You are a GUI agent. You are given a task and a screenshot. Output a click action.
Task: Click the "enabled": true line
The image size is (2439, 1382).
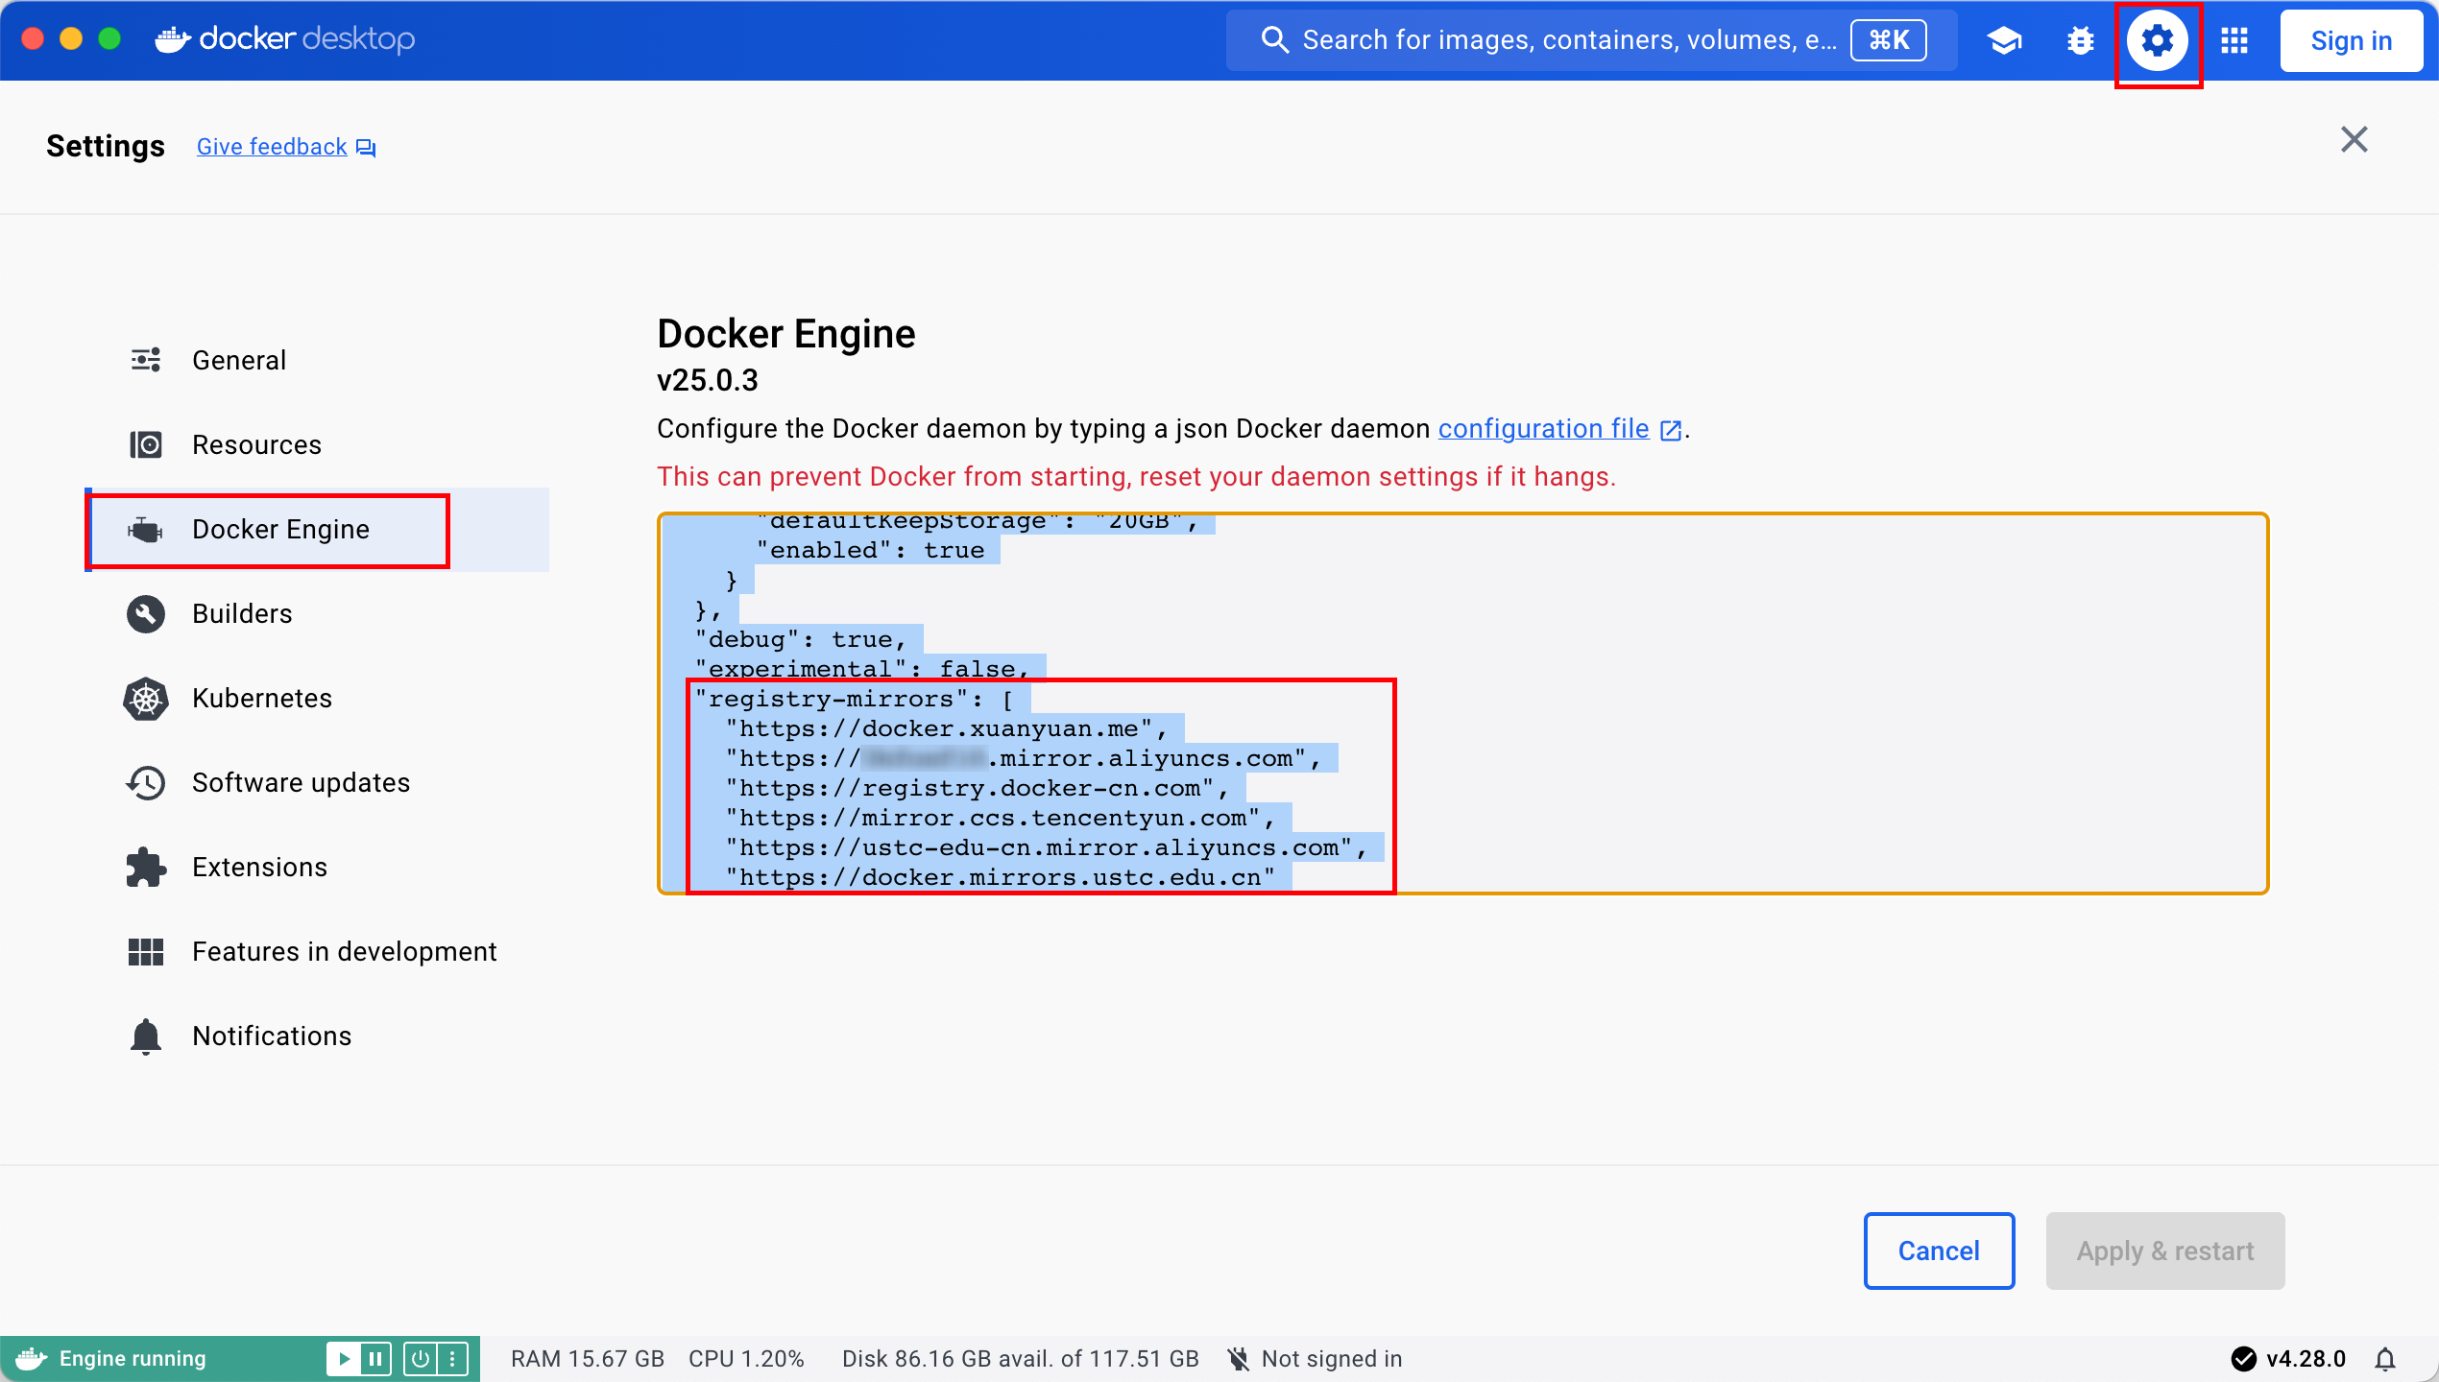click(x=869, y=550)
